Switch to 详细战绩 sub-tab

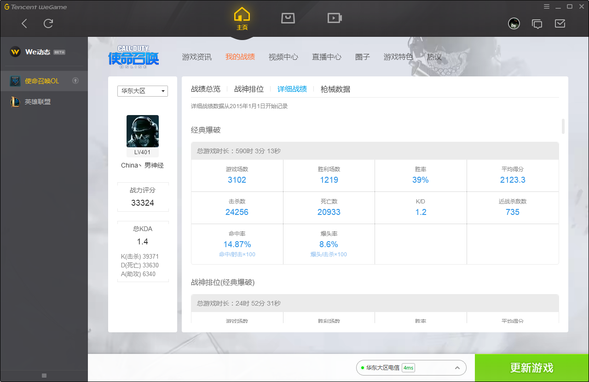pos(292,89)
